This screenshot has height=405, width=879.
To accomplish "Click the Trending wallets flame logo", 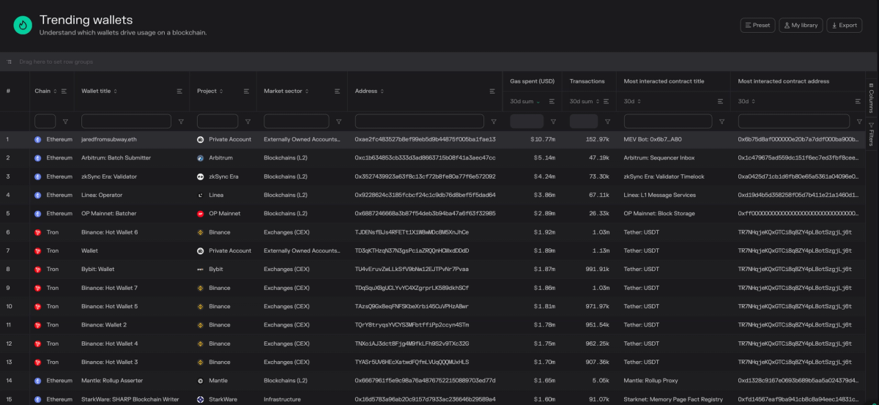I will pyautogui.click(x=23, y=26).
